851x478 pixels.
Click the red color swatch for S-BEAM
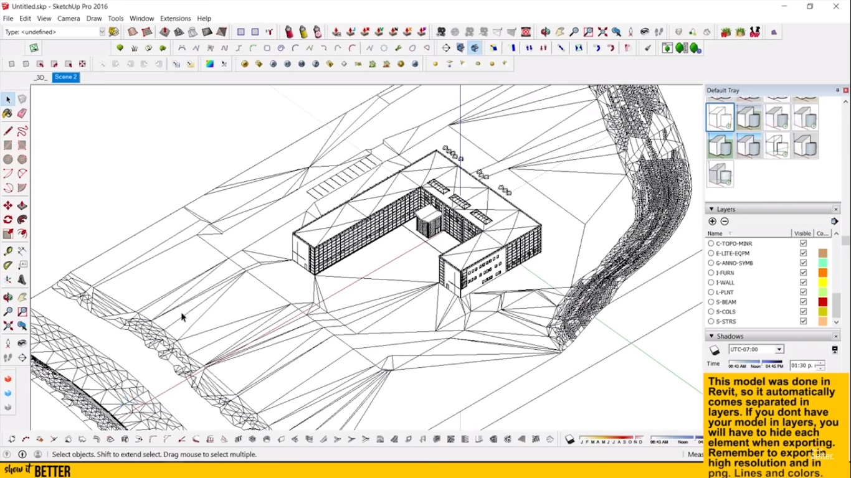click(x=822, y=301)
